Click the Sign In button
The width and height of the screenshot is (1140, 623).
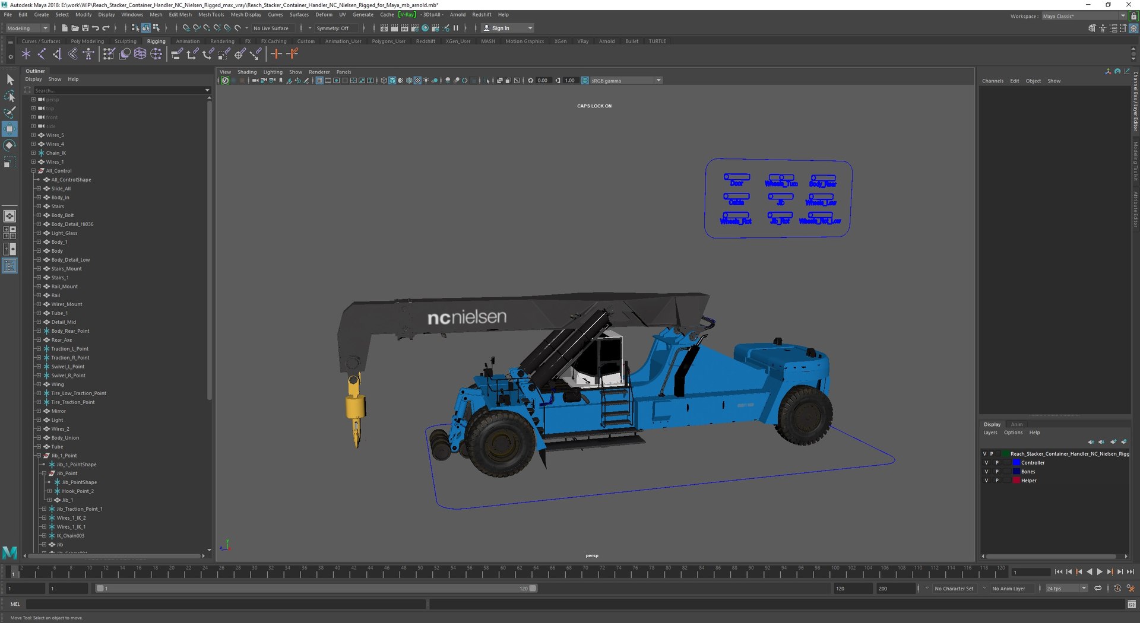[507, 28]
